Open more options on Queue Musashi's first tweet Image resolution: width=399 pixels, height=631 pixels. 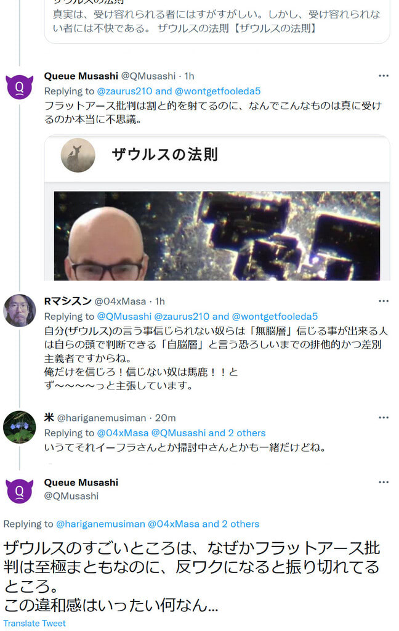[x=384, y=76]
